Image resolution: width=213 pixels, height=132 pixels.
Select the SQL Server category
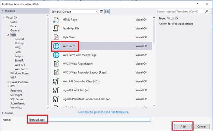click(17, 99)
